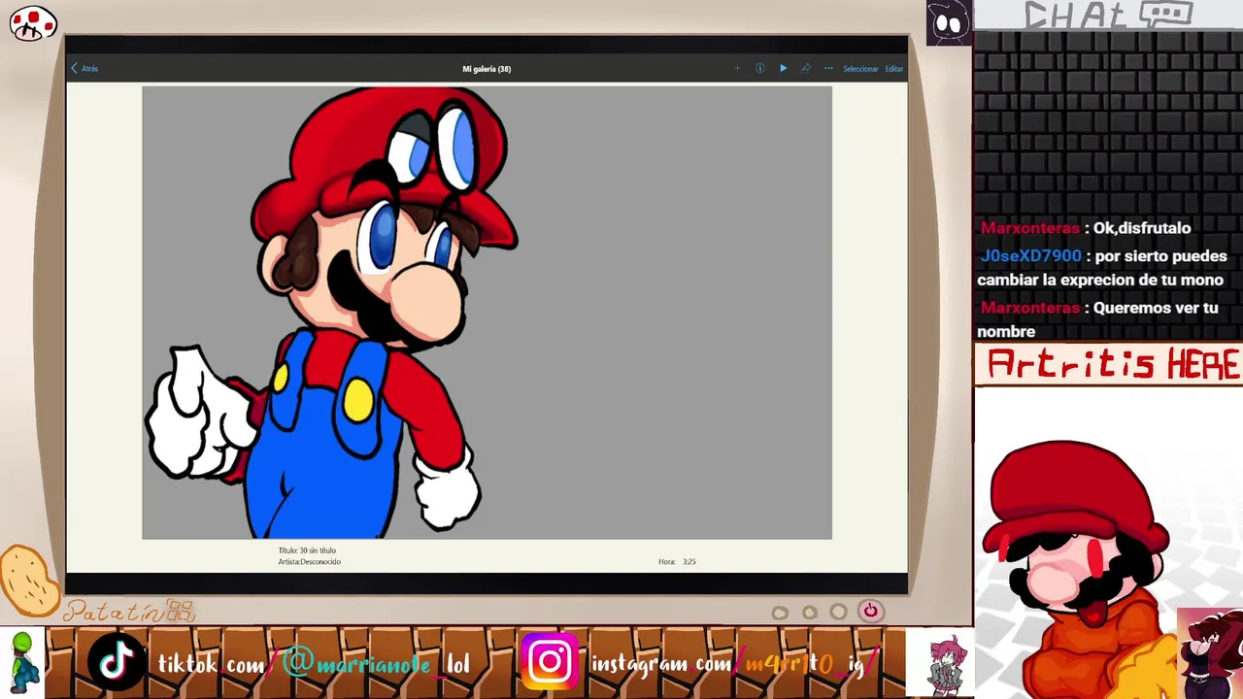The width and height of the screenshot is (1243, 699).
Task: Click the Instagram logo icon
Action: point(550,662)
